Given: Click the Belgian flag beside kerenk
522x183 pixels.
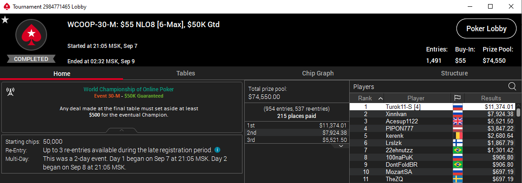Looking at the screenshot, I should coord(458,136).
